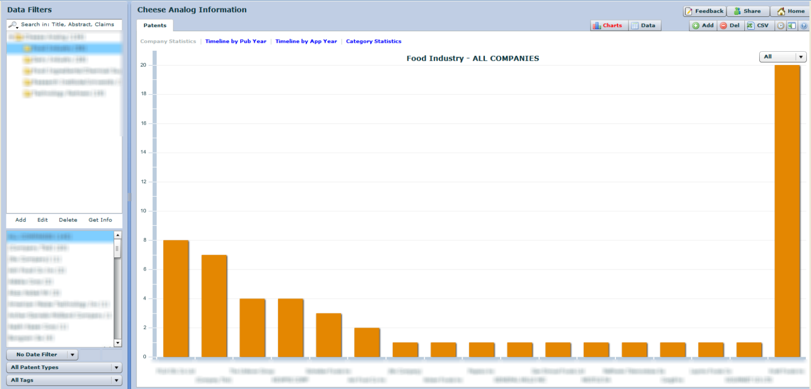Open the All Tags dropdown
Screen dimensions: 811x389
click(63, 380)
